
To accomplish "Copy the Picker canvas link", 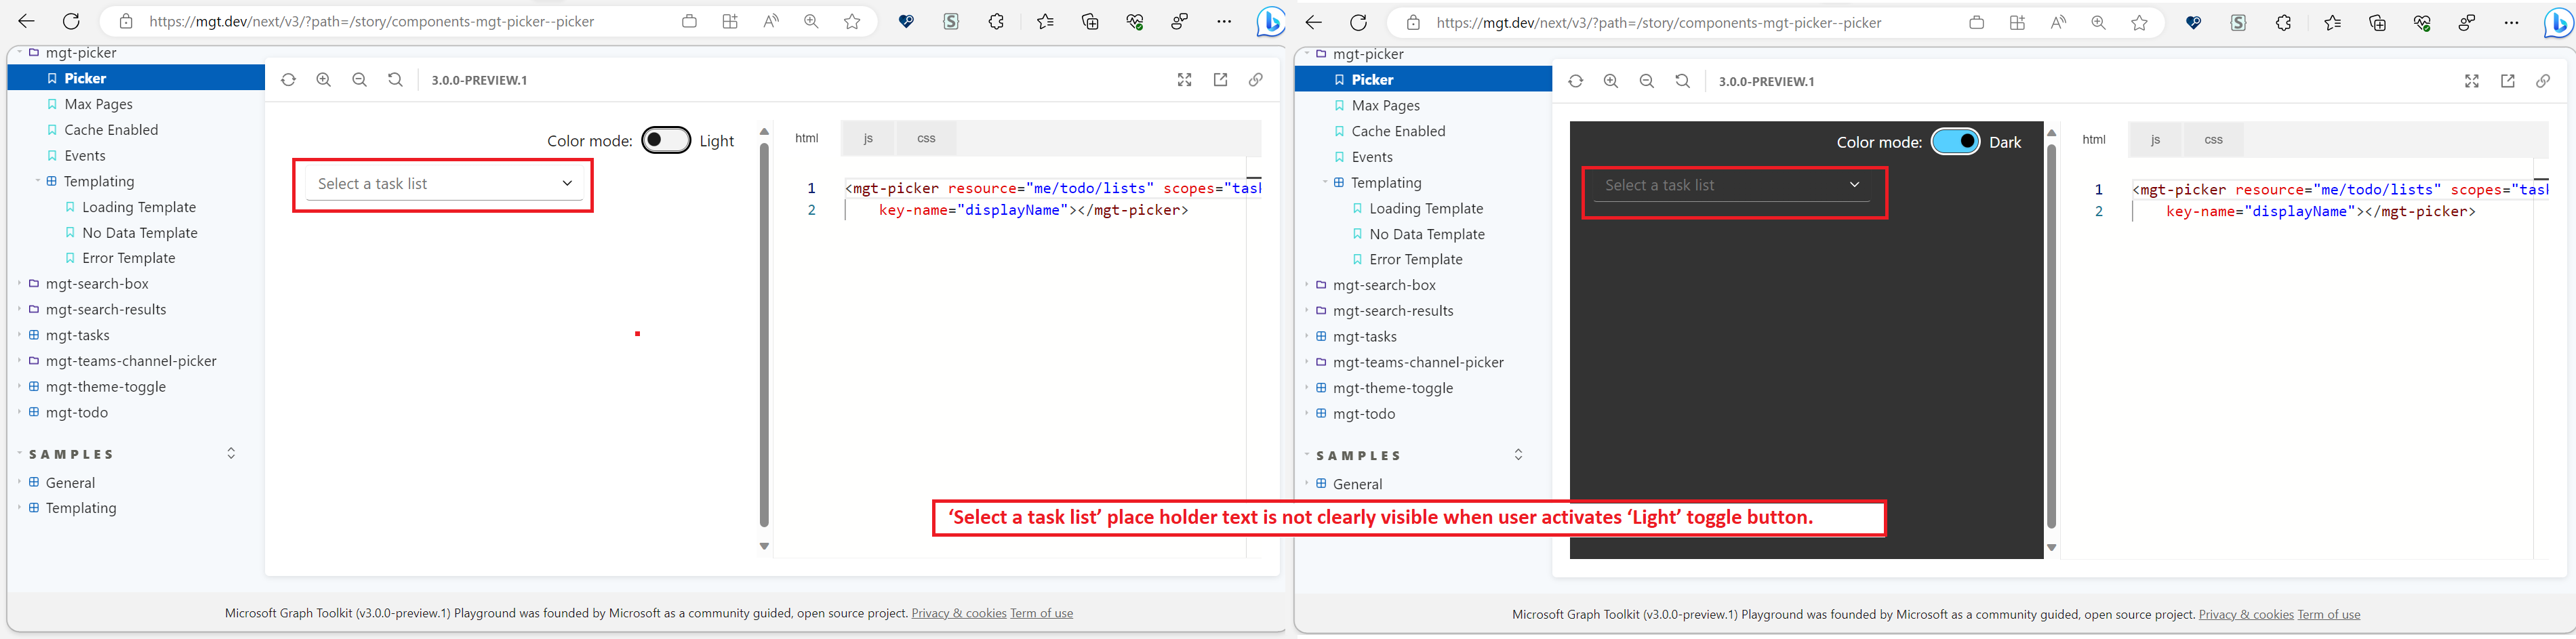I will pyautogui.click(x=1256, y=79).
